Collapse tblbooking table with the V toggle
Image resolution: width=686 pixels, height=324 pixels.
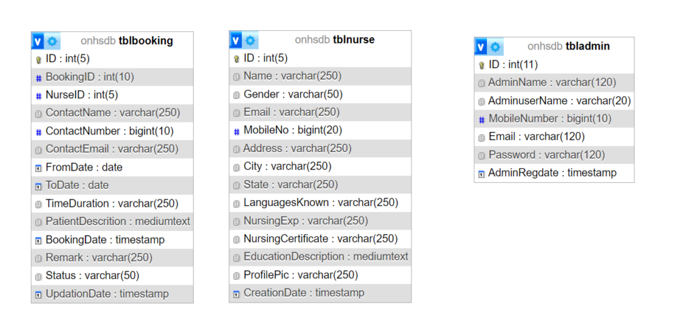[38, 42]
